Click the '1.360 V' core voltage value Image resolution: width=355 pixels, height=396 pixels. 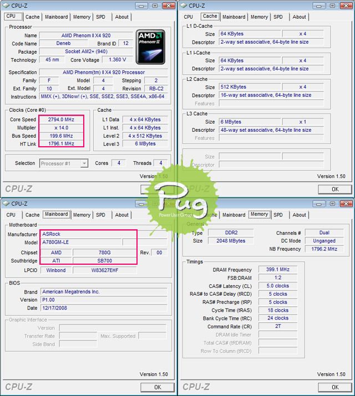(118, 60)
